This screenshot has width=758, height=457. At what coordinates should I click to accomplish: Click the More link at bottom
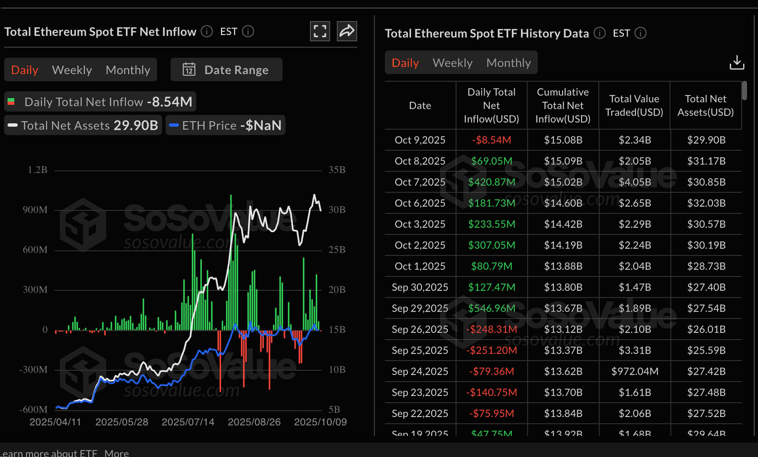[x=116, y=453]
